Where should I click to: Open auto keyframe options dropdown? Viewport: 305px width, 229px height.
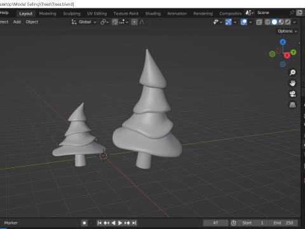pyautogui.click(x=91, y=223)
